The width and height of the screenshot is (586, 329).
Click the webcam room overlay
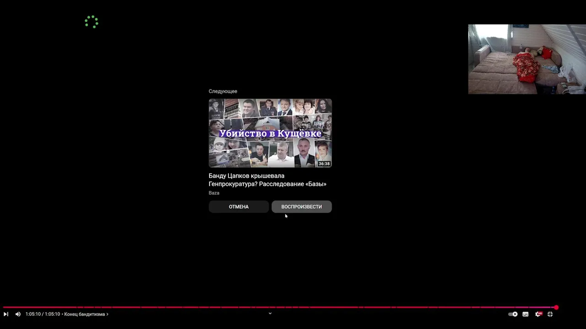pyautogui.click(x=527, y=59)
